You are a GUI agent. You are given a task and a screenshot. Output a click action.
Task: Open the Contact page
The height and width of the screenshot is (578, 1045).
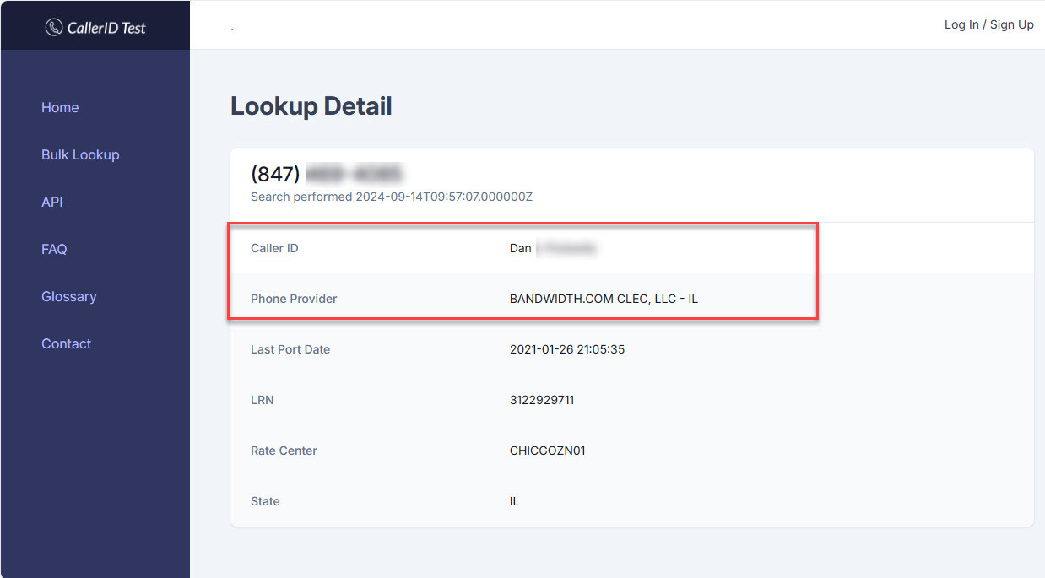[66, 343]
